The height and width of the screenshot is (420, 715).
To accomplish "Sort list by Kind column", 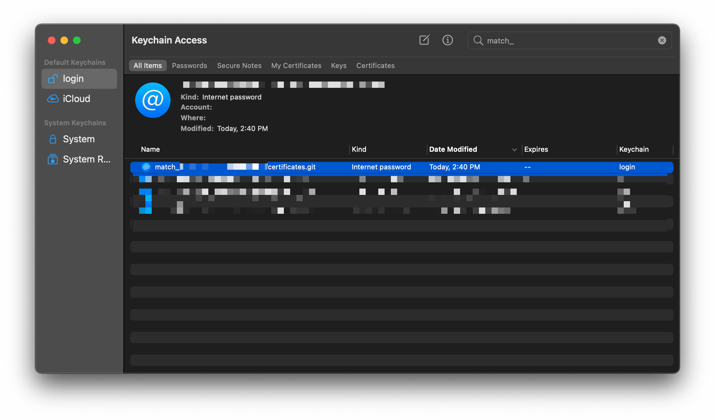I will click(359, 149).
